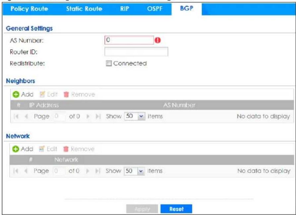Screen dimensions: 296x215
Task: Go to last page in Neighbors table
Action: pyautogui.click(x=98, y=117)
